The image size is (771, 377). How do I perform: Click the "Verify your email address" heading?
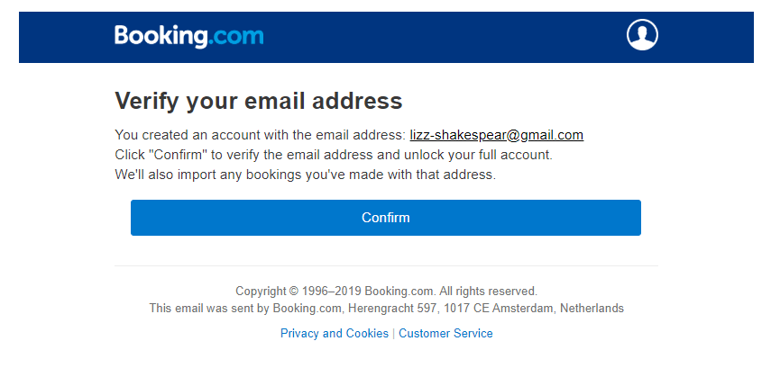pyautogui.click(x=258, y=100)
